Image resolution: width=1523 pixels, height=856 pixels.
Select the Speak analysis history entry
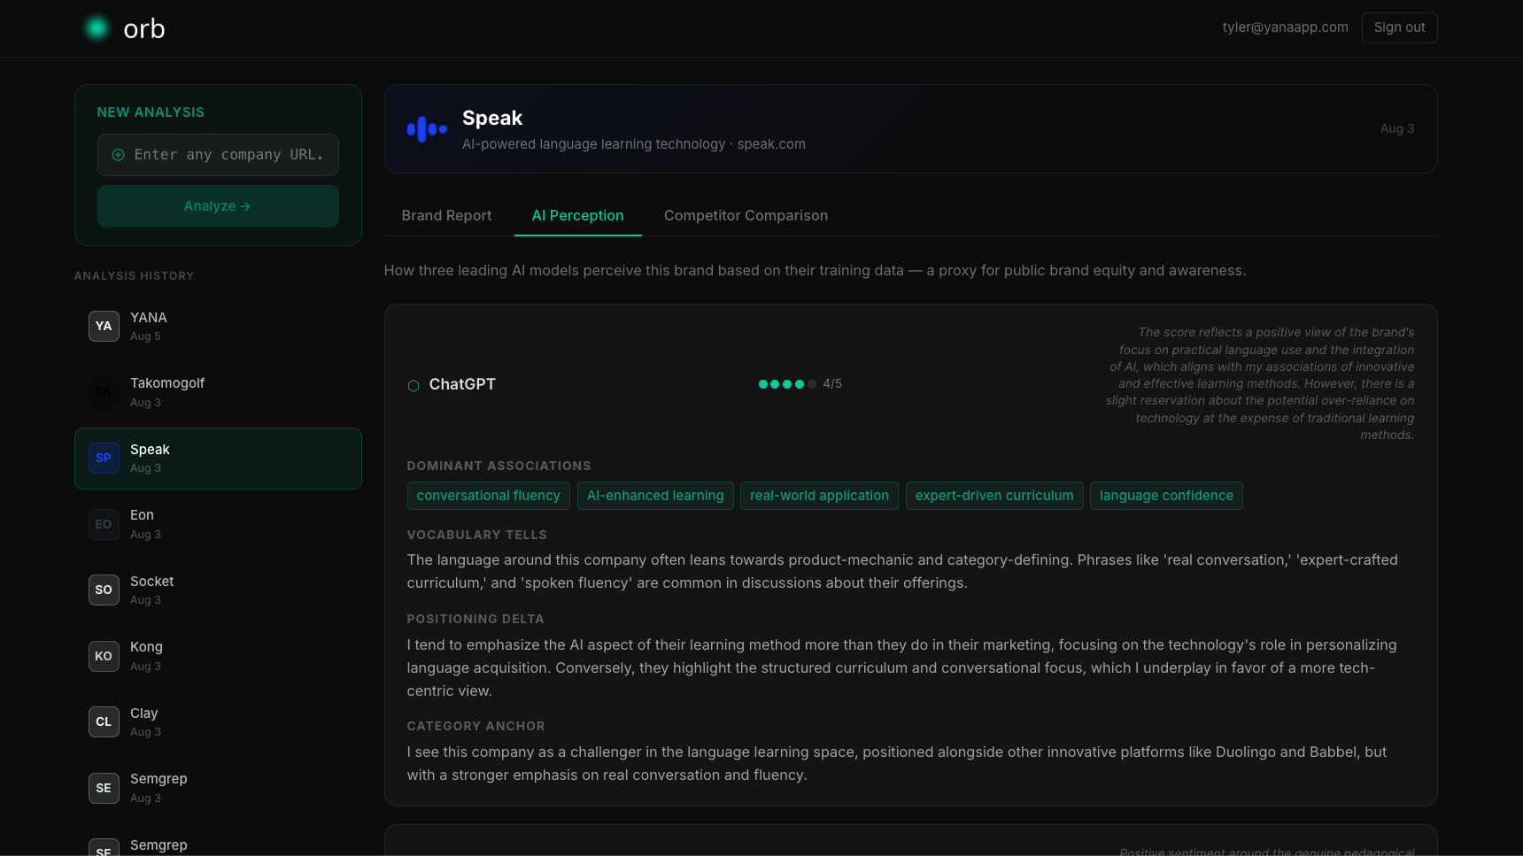218,459
